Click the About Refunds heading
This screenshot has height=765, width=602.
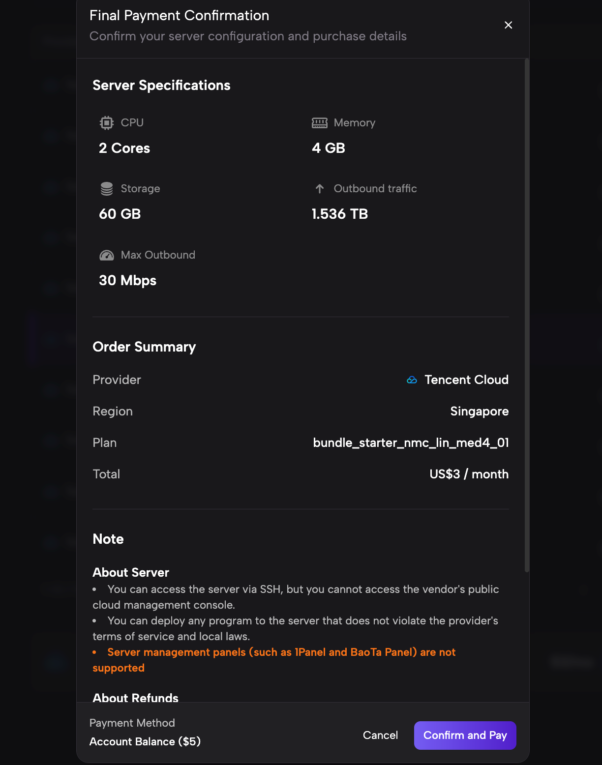[136, 698]
